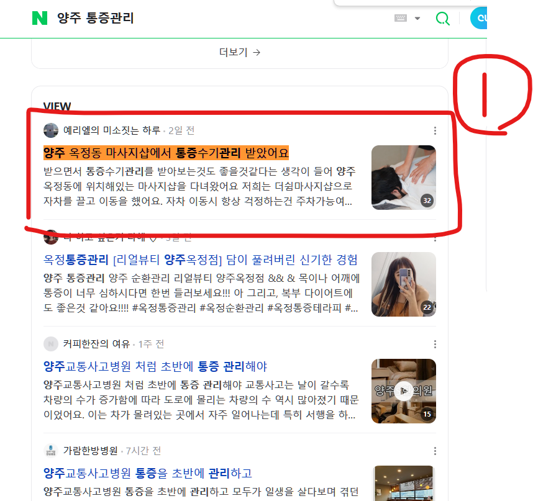Click the 1주 전 timestamp
Screen dimensions: 533x501
pyautogui.click(x=152, y=344)
